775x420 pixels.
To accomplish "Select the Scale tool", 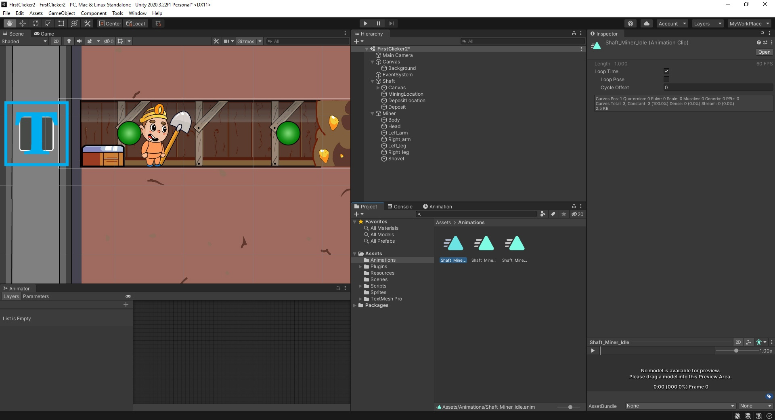I will click(x=48, y=23).
